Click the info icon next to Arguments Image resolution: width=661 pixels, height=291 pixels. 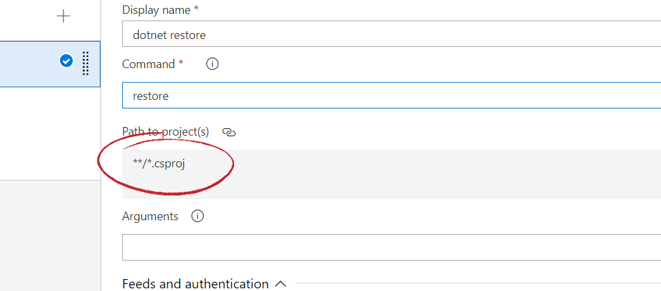pyautogui.click(x=197, y=216)
